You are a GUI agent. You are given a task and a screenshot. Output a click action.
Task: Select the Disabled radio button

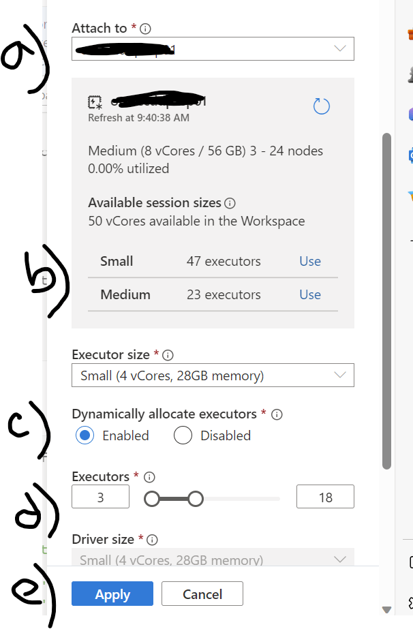click(183, 435)
